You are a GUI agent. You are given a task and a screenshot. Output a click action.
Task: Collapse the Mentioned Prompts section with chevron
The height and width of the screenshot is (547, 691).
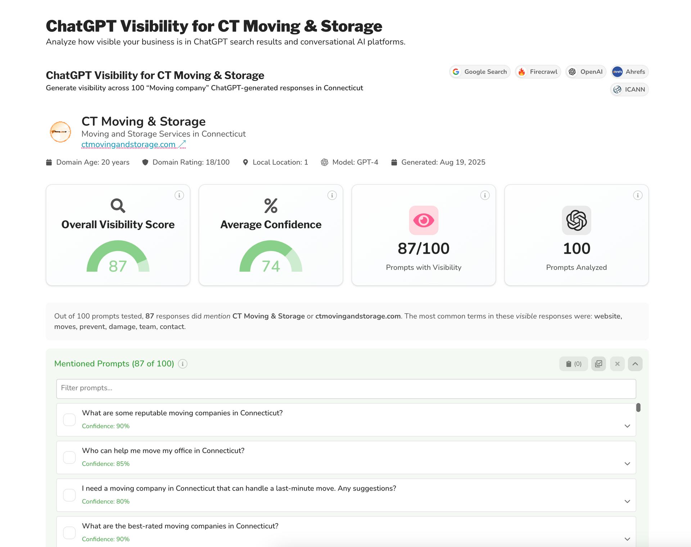click(x=635, y=364)
